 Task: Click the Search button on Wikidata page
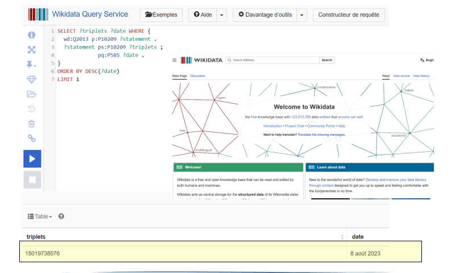(327, 60)
